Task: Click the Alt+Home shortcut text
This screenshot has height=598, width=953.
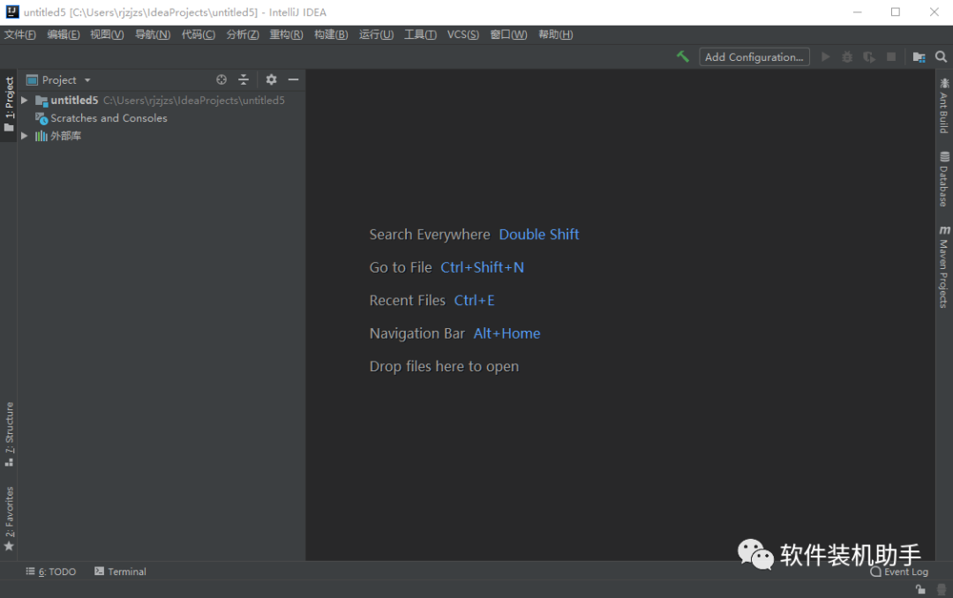Action: click(507, 333)
